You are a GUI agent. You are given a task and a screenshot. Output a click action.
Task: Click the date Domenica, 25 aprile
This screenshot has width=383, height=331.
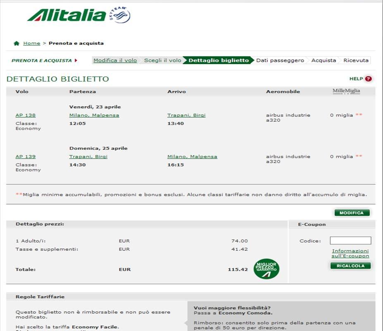tap(98, 148)
